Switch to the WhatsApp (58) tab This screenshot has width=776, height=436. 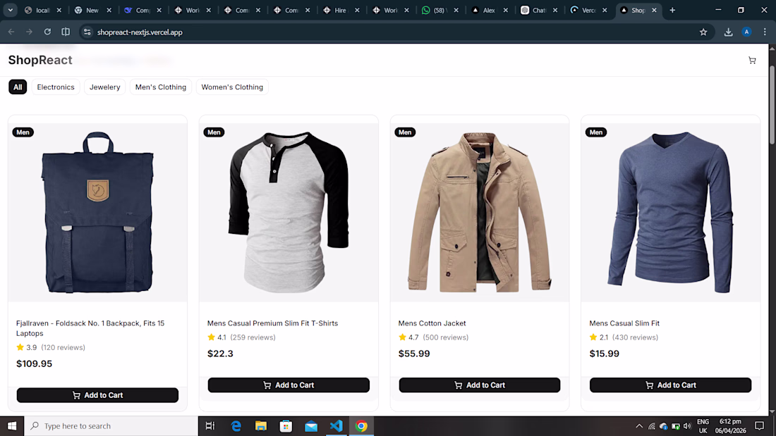[439, 10]
